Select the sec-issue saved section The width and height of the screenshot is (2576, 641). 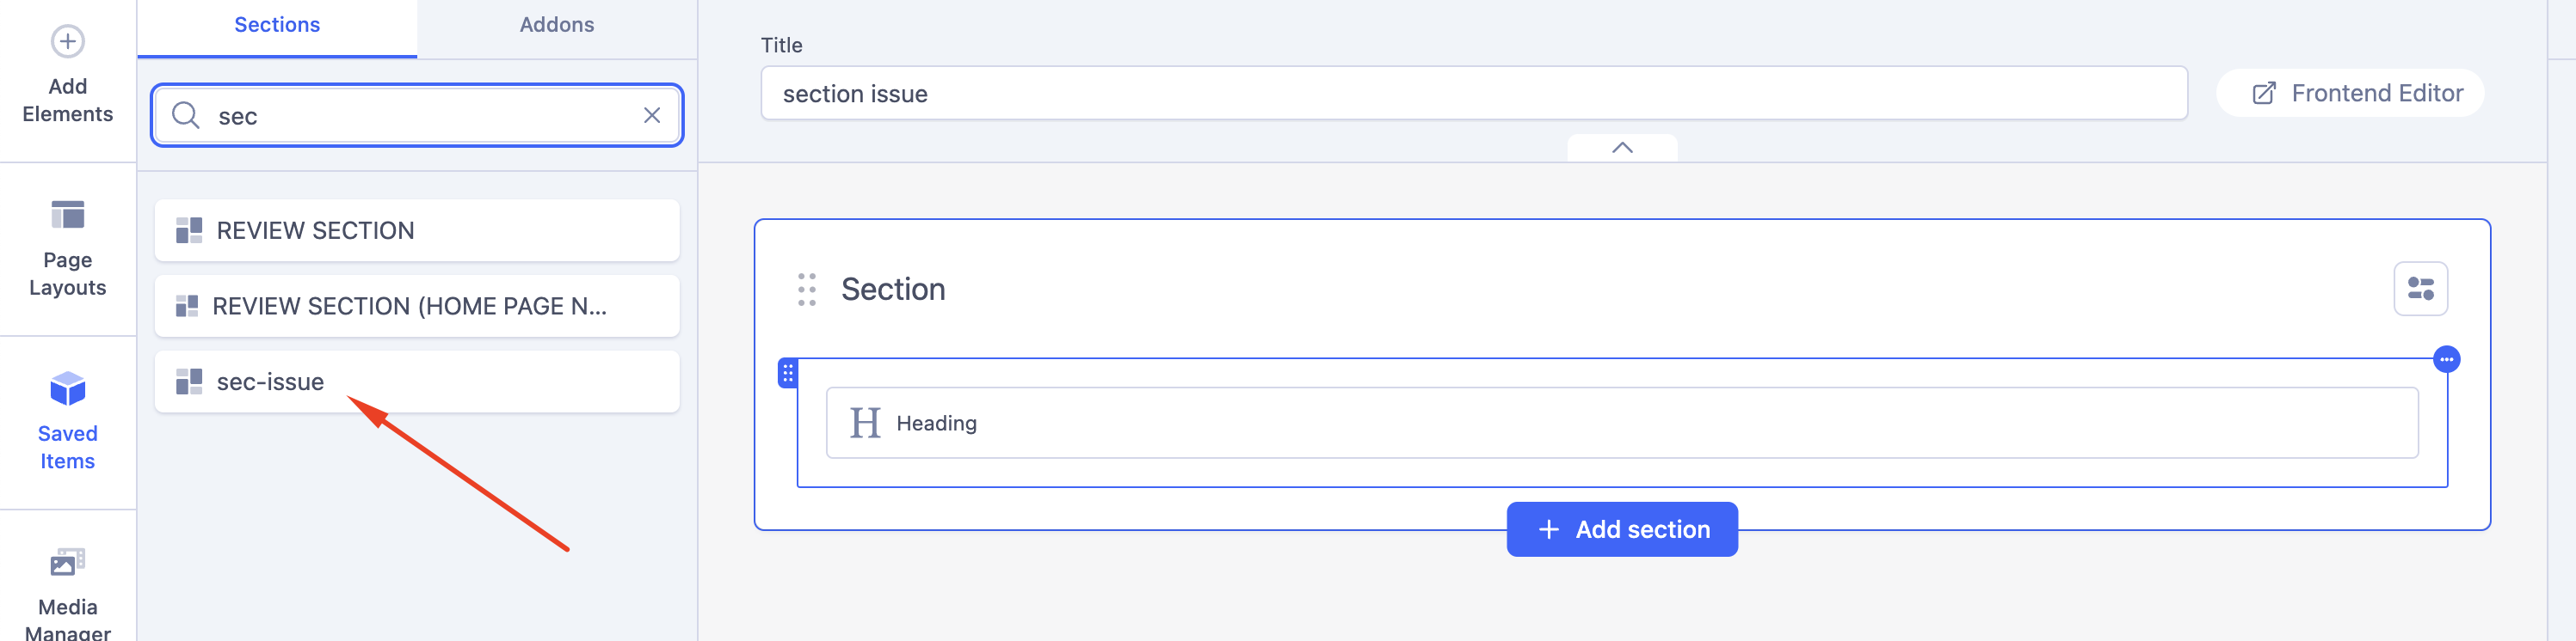coord(416,382)
